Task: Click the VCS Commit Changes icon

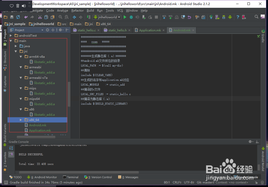Action: 170,17
